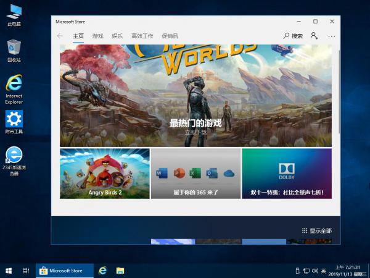Switch to the 主页 tab
Image resolution: width=370 pixels, height=278 pixels.
78,36
